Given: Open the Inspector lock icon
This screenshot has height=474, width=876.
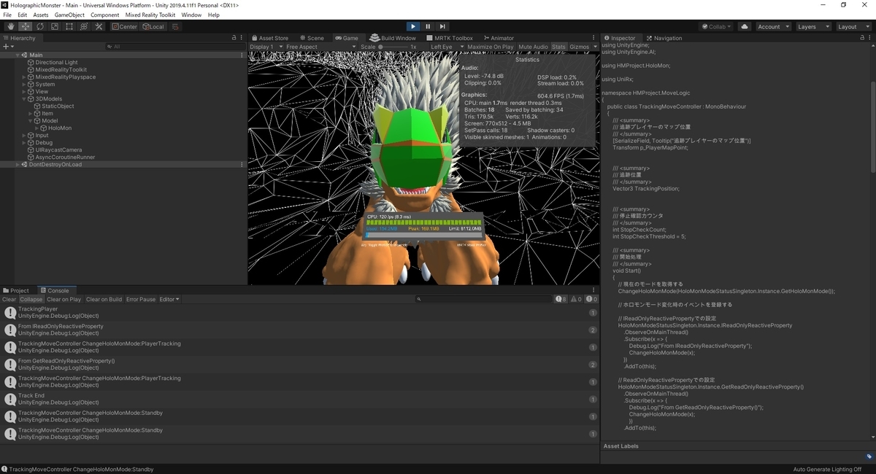Looking at the screenshot, I should [862, 38].
